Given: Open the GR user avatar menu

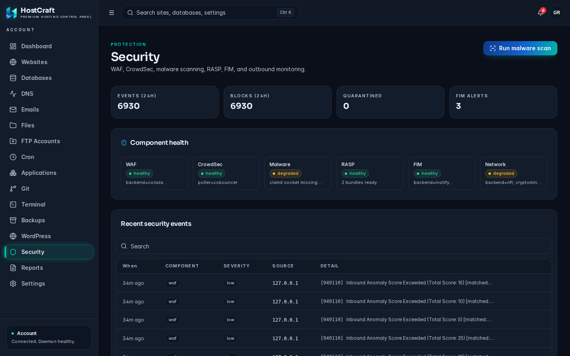Looking at the screenshot, I should 557,13.
